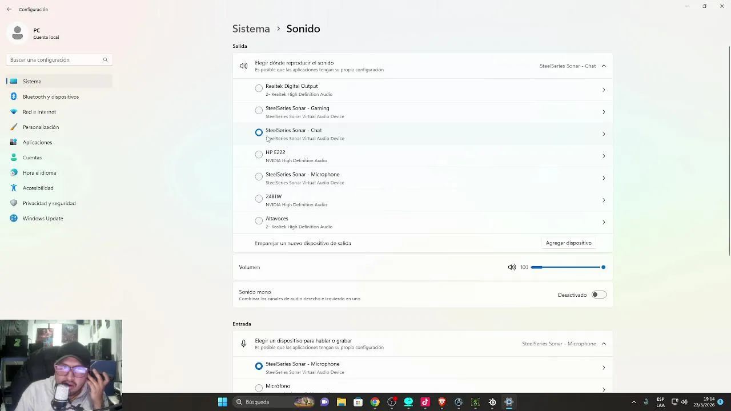Select SteelSeries Sonar - Microphone output radio button

pyautogui.click(x=259, y=177)
